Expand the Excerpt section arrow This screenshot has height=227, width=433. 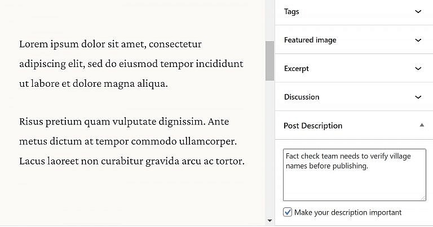click(x=418, y=69)
